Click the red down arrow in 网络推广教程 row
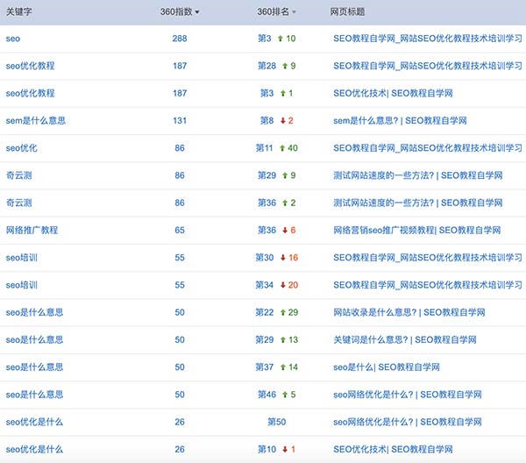The width and height of the screenshot is (526, 463). click(282, 231)
